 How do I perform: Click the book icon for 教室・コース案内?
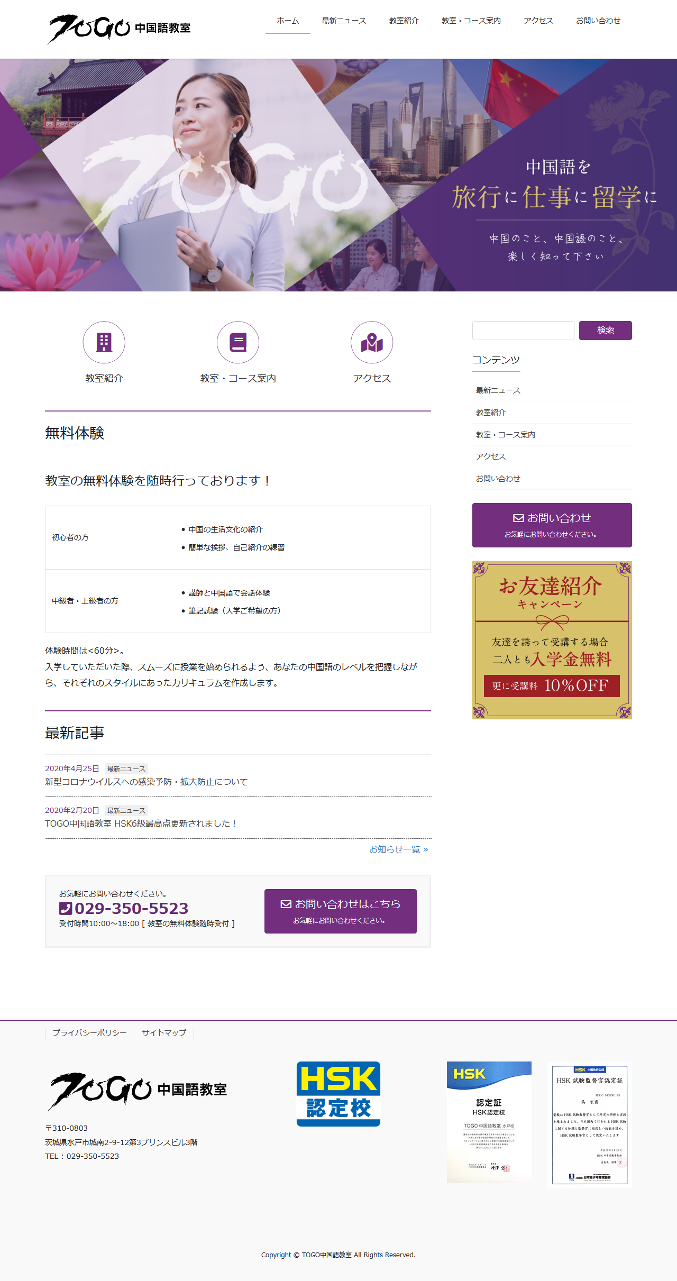(x=238, y=342)
